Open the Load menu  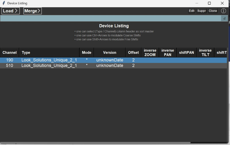11,11
